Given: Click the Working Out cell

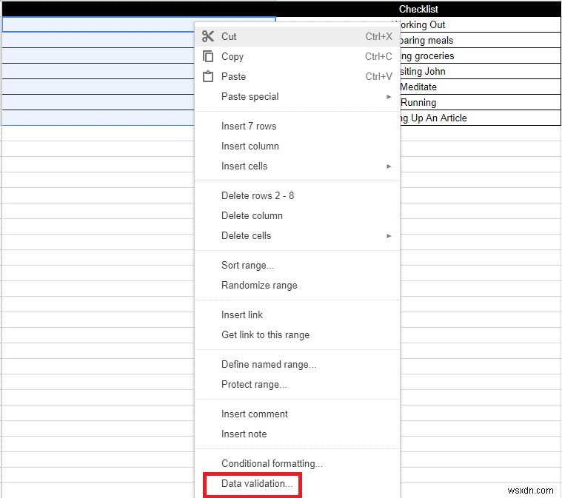Looking at the screenshot, I should point(481,24).
